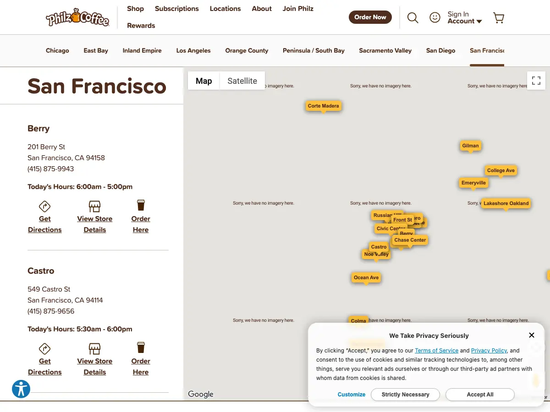Switch to the East Bay region tab
This screenshot has height=412, width=550.
[96, 51]
